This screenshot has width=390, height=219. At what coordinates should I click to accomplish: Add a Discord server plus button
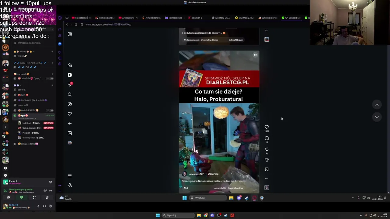click(5, 168)
